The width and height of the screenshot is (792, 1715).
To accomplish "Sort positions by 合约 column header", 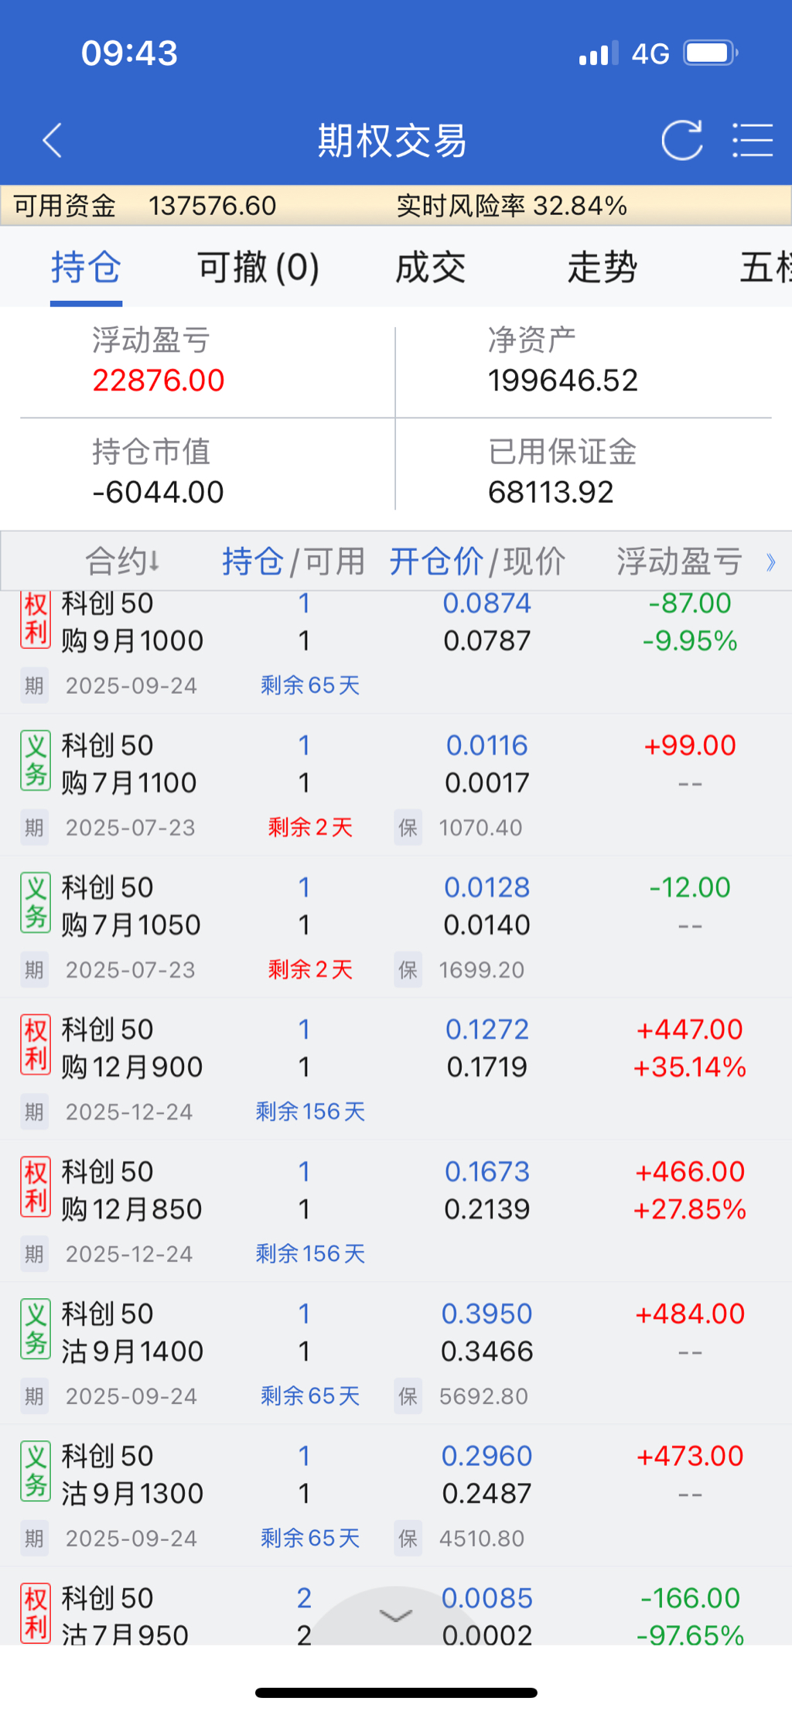I will pos(122,562).
